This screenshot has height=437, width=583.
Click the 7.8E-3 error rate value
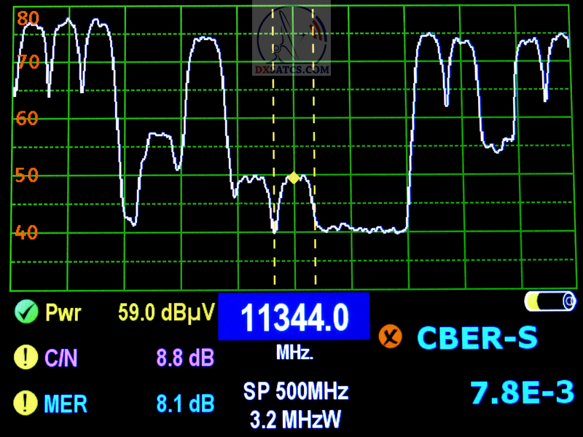pos(523,393)
